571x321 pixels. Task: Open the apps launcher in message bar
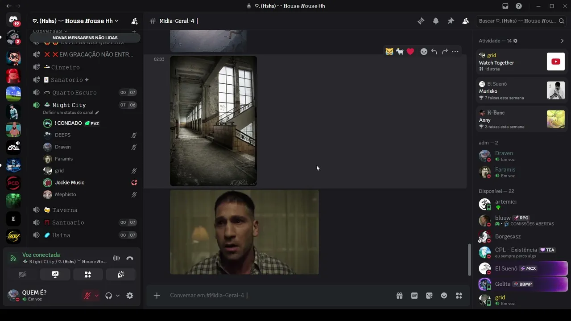tap(459, 296)
